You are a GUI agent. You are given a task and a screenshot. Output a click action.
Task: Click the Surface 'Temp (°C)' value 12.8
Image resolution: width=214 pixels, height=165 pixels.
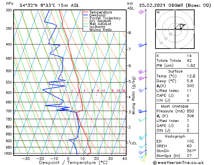coord(191,76)
